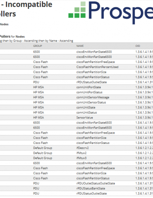Select the rPDUOutletStatusOutletState name cell
Viewport: 153px width, 198px height.
coord(96,183)
